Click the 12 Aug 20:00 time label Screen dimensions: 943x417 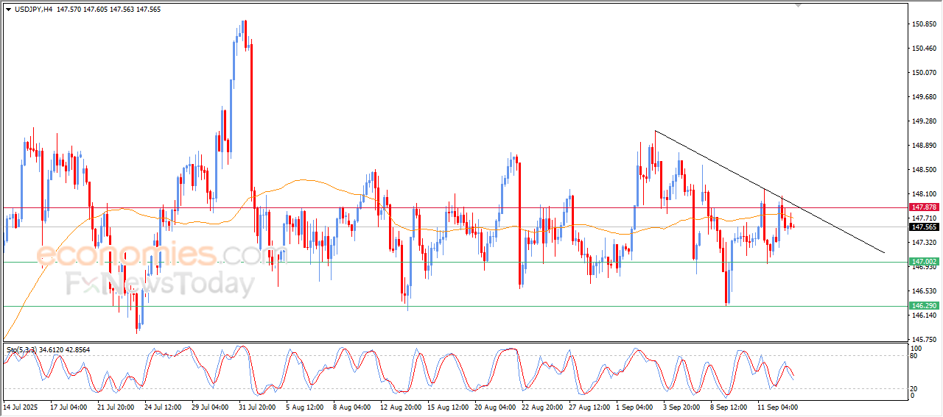pyautogui.click(x=400, y=407)
